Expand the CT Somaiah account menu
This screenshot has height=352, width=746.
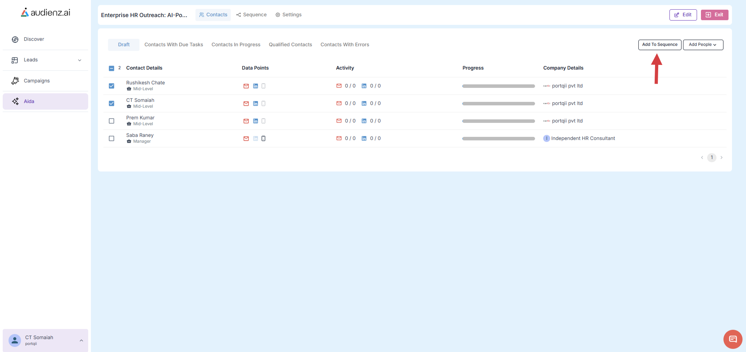tap(81, 340)
